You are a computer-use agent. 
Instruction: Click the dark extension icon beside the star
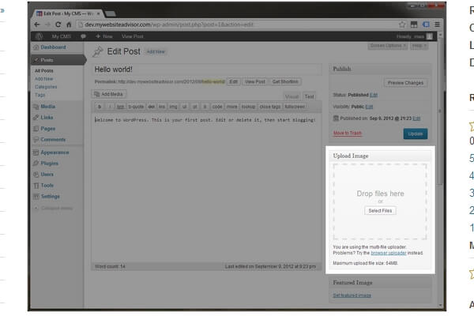pos(414,24)
